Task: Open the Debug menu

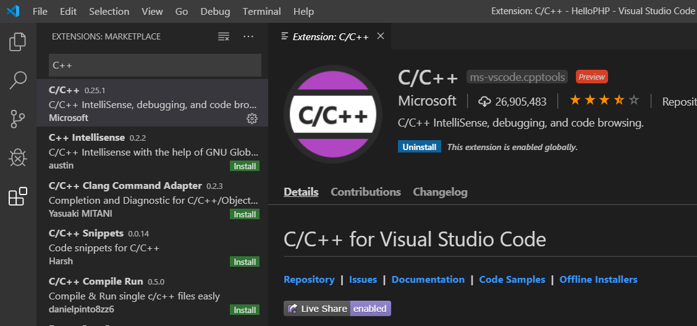Action: [x=215, y=12]
